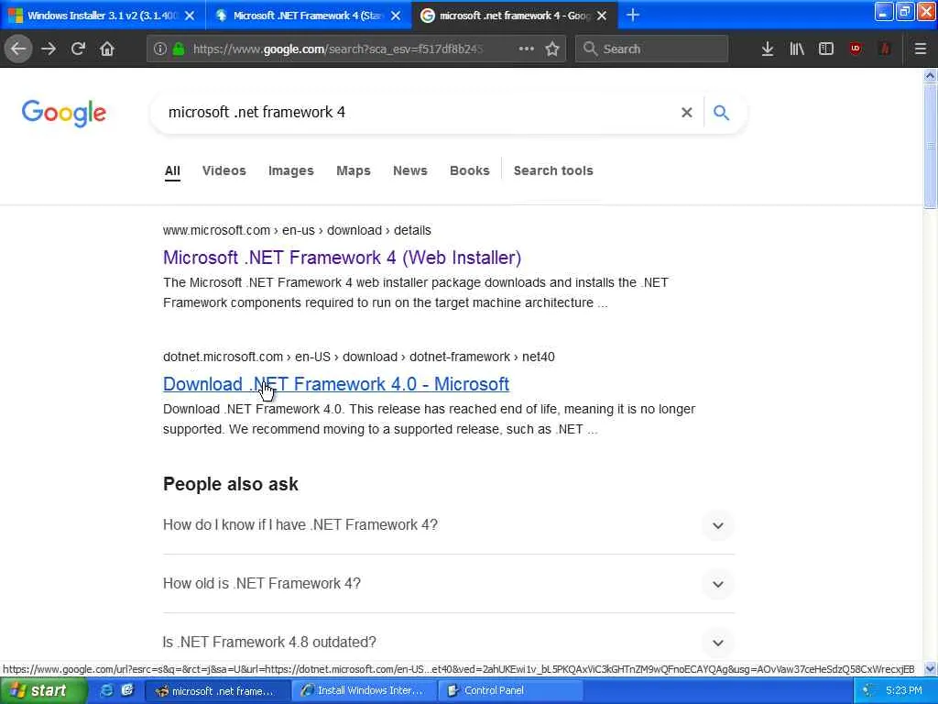The width and height of the screenshot is (938, 704).
Task: Open the Windows Start menu
Action: [x=42, y=690]
